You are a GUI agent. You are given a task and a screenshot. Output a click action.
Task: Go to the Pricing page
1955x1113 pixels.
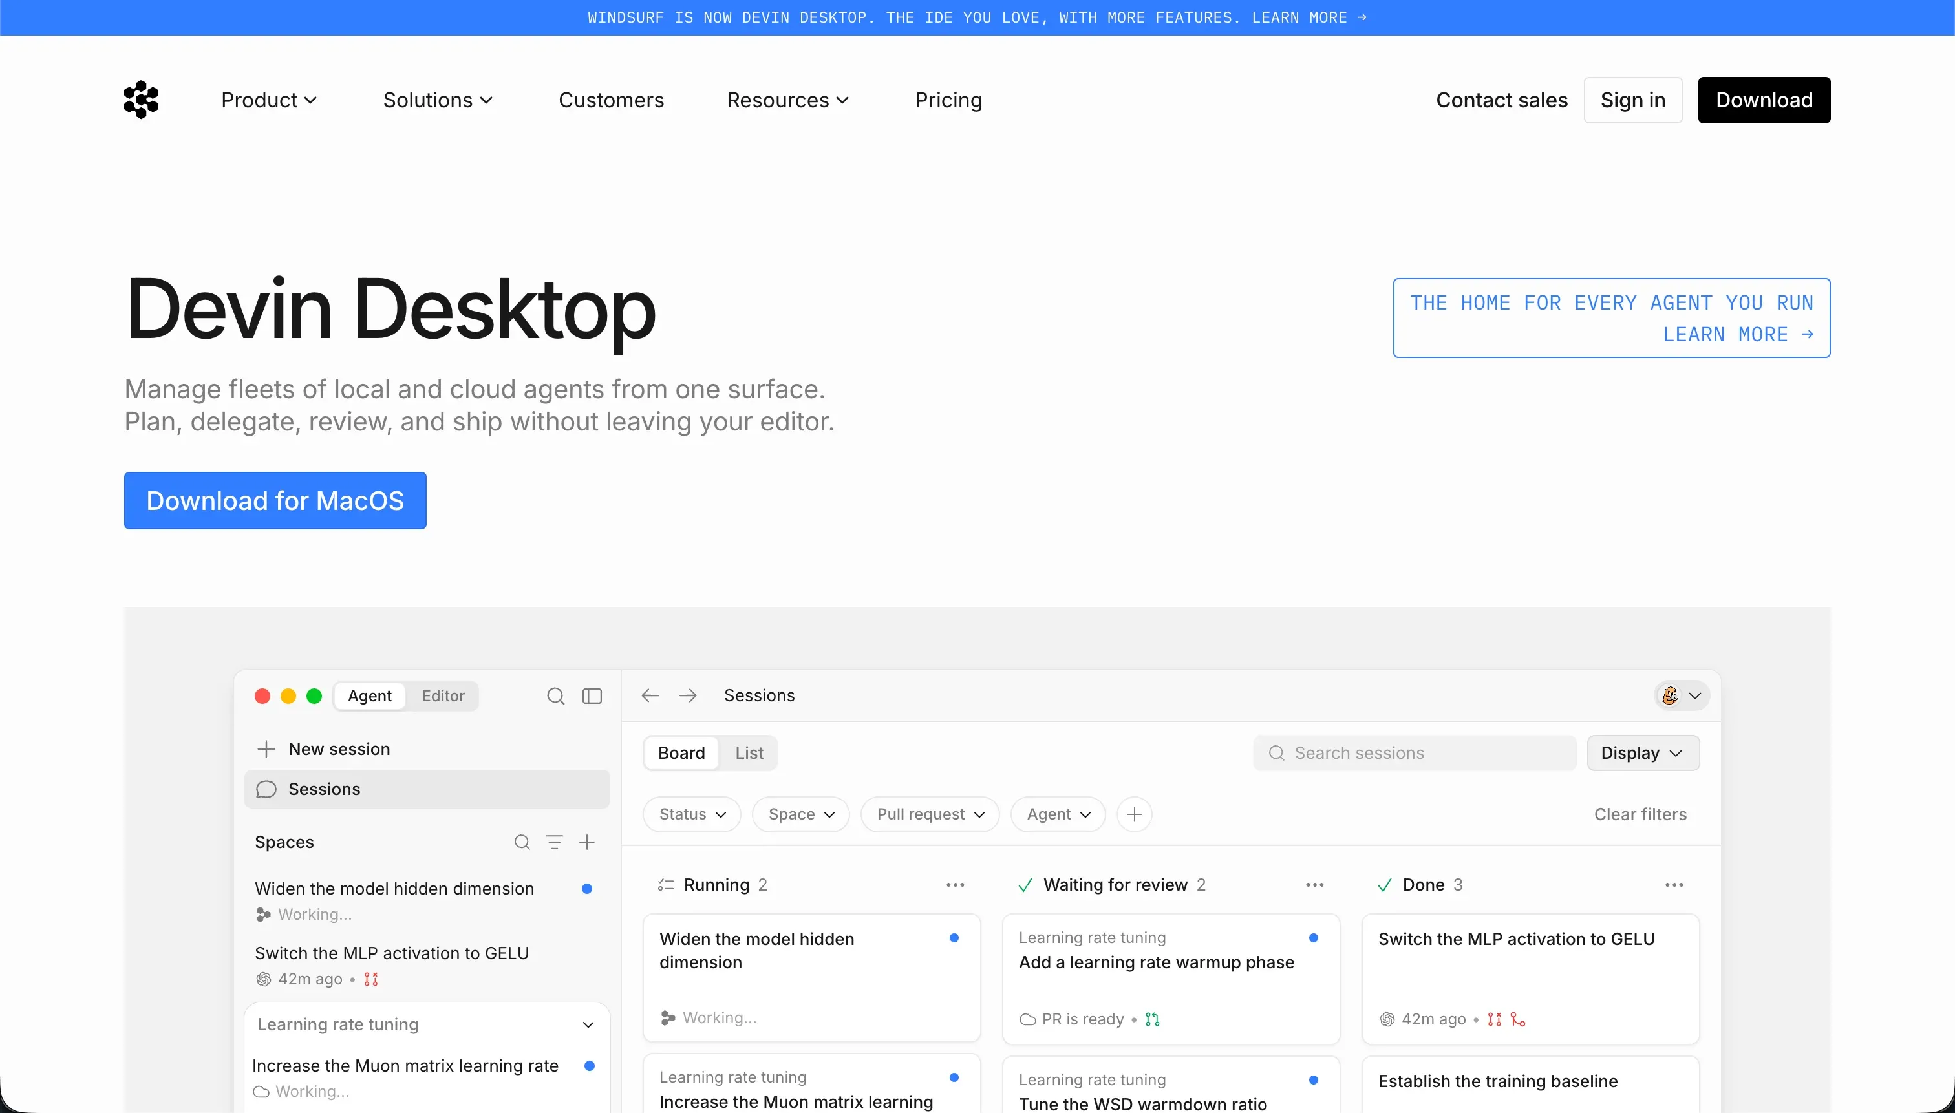click(948, 100)
